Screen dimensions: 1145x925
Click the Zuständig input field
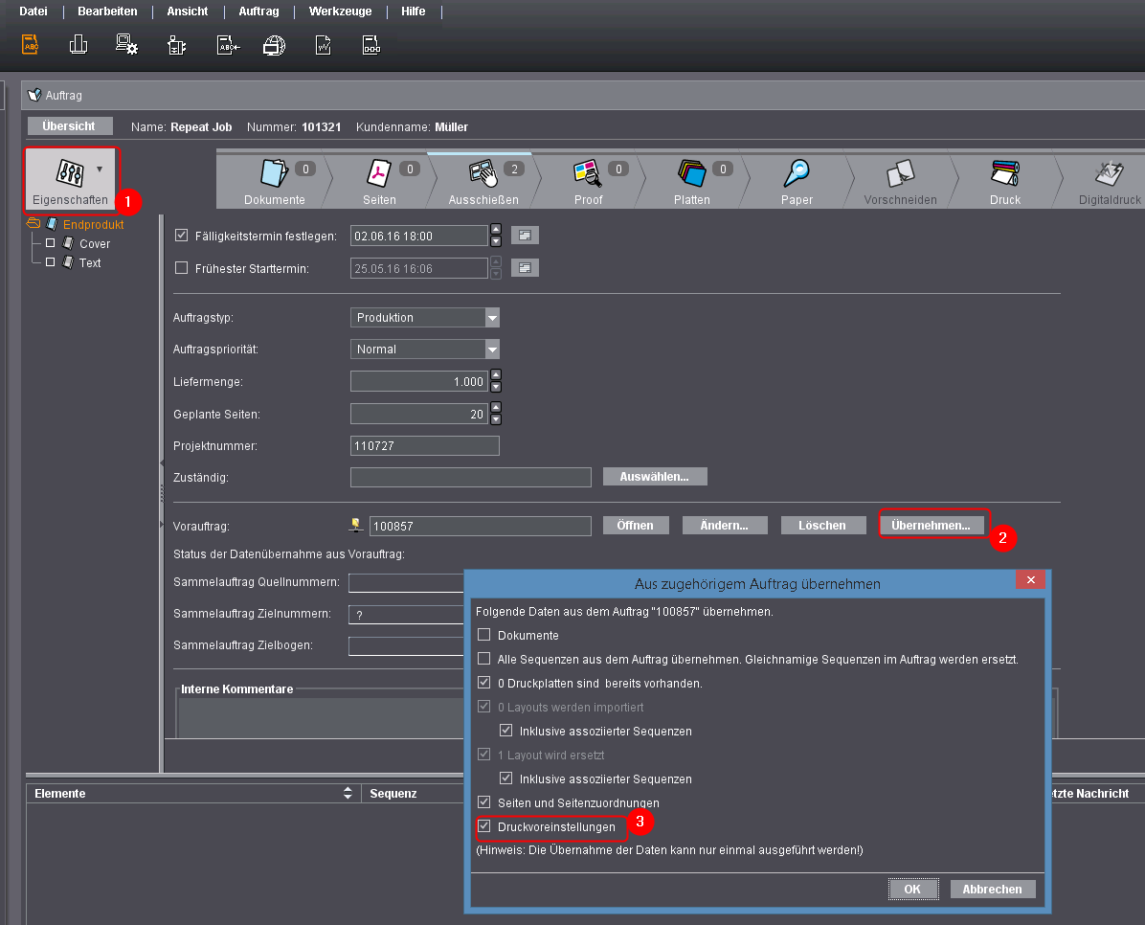point(471,477)
